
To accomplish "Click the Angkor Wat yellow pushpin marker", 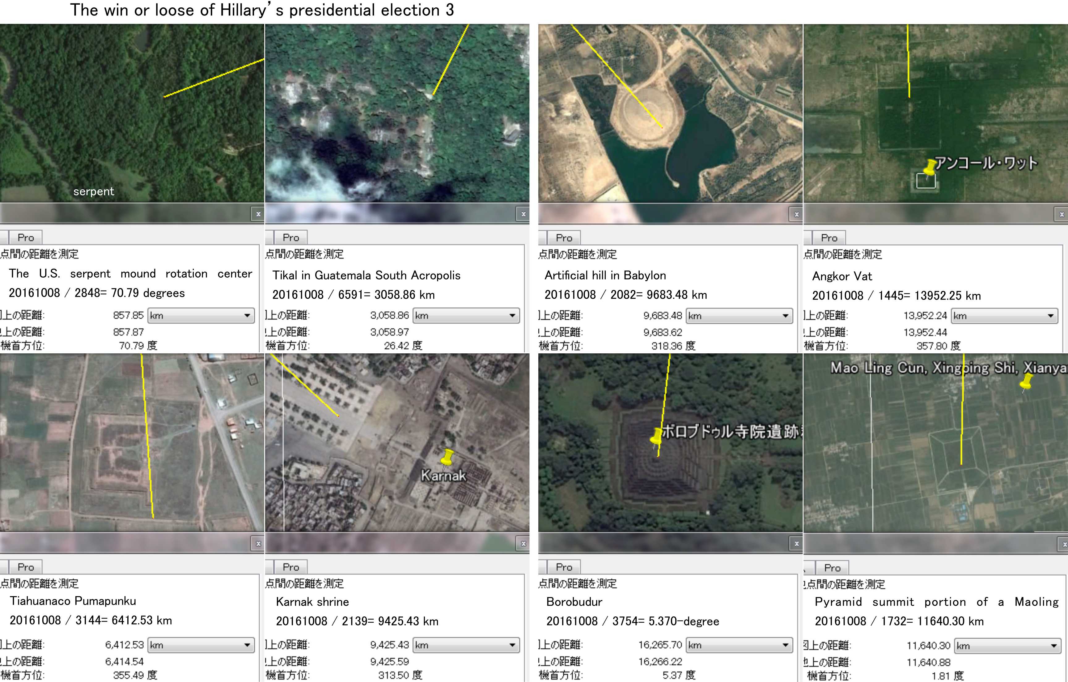I will click(x=930, y=167).
